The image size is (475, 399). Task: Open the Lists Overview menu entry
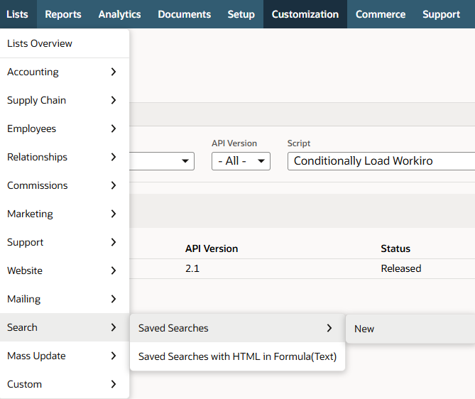coord(40,43)
